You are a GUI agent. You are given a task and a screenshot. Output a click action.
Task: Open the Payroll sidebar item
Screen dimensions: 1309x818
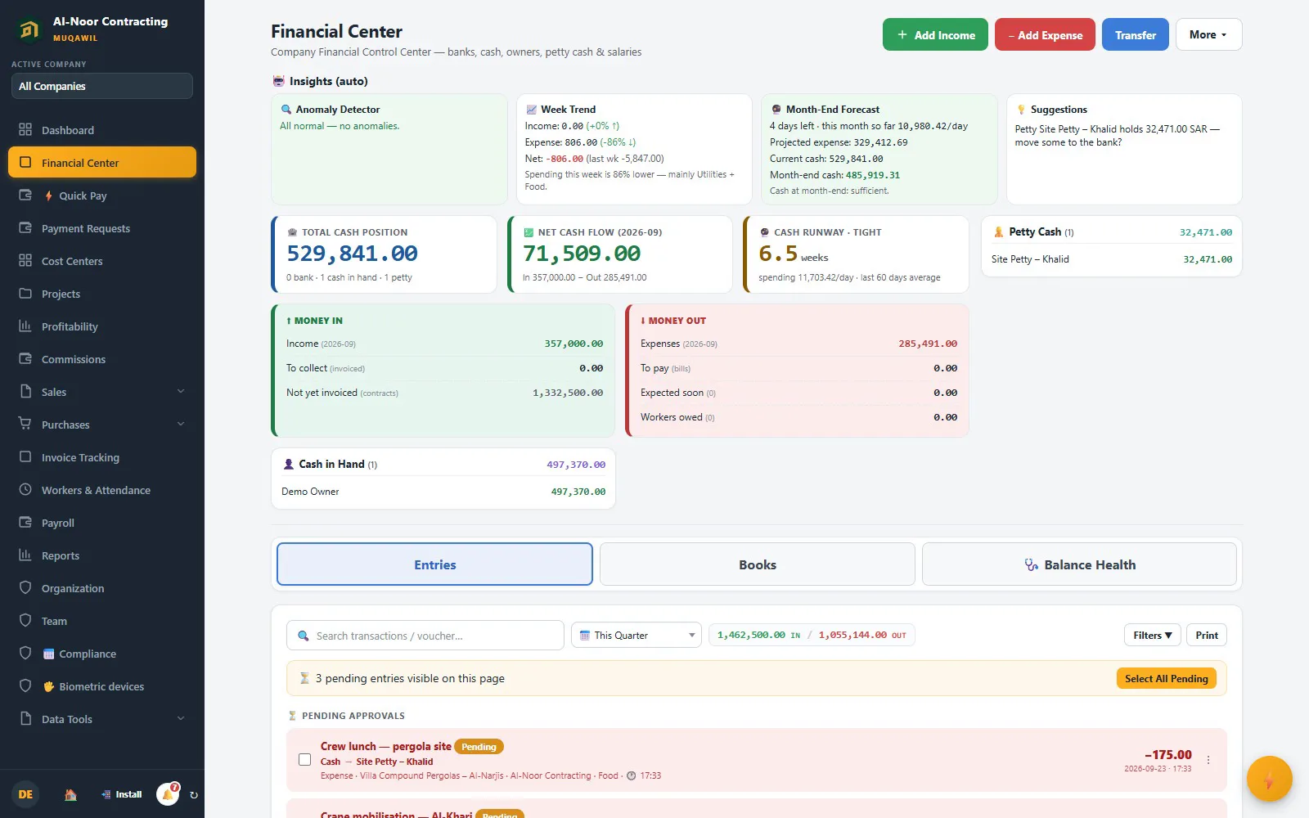(x=102, y=523)
